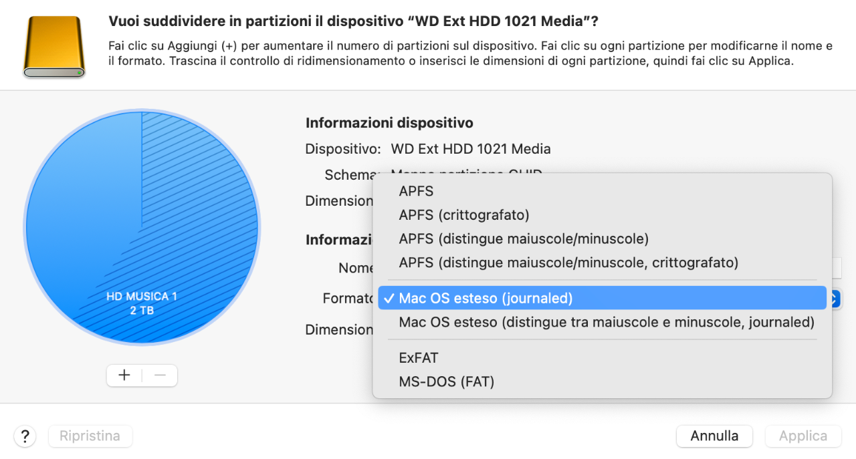Click the Nome text field edge
This screenshot has height=459, width=856.
pyautogui.click(x=837, y=268)
